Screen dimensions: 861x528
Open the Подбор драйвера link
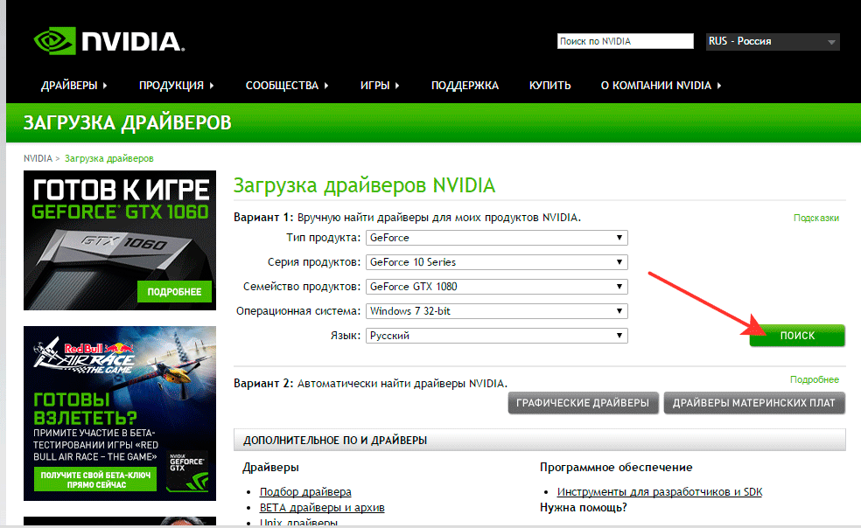(305, 492)
